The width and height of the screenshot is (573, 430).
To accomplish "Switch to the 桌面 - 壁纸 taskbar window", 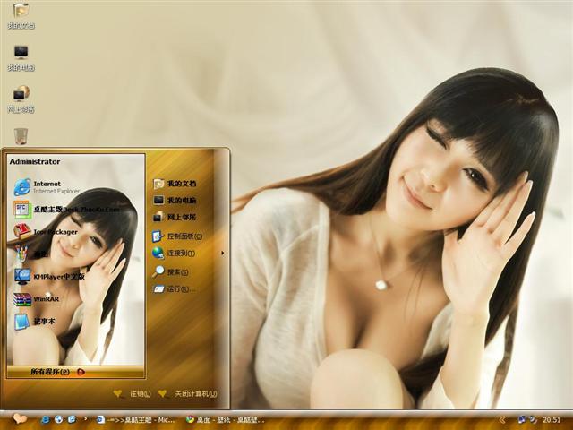I will coord(225,420).
